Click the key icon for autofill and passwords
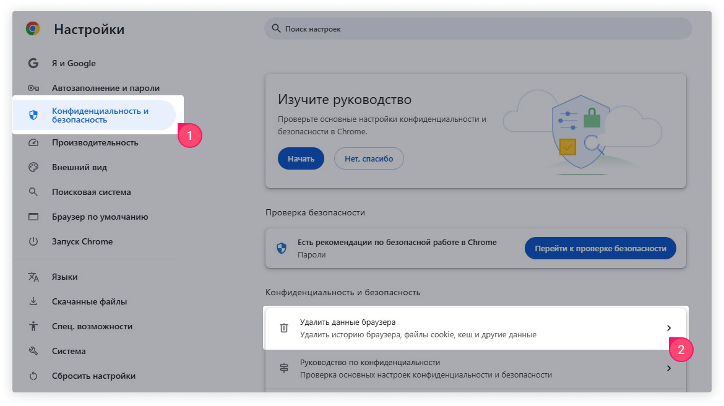This screenshot has height=406, width=724. tap(33, 88)
